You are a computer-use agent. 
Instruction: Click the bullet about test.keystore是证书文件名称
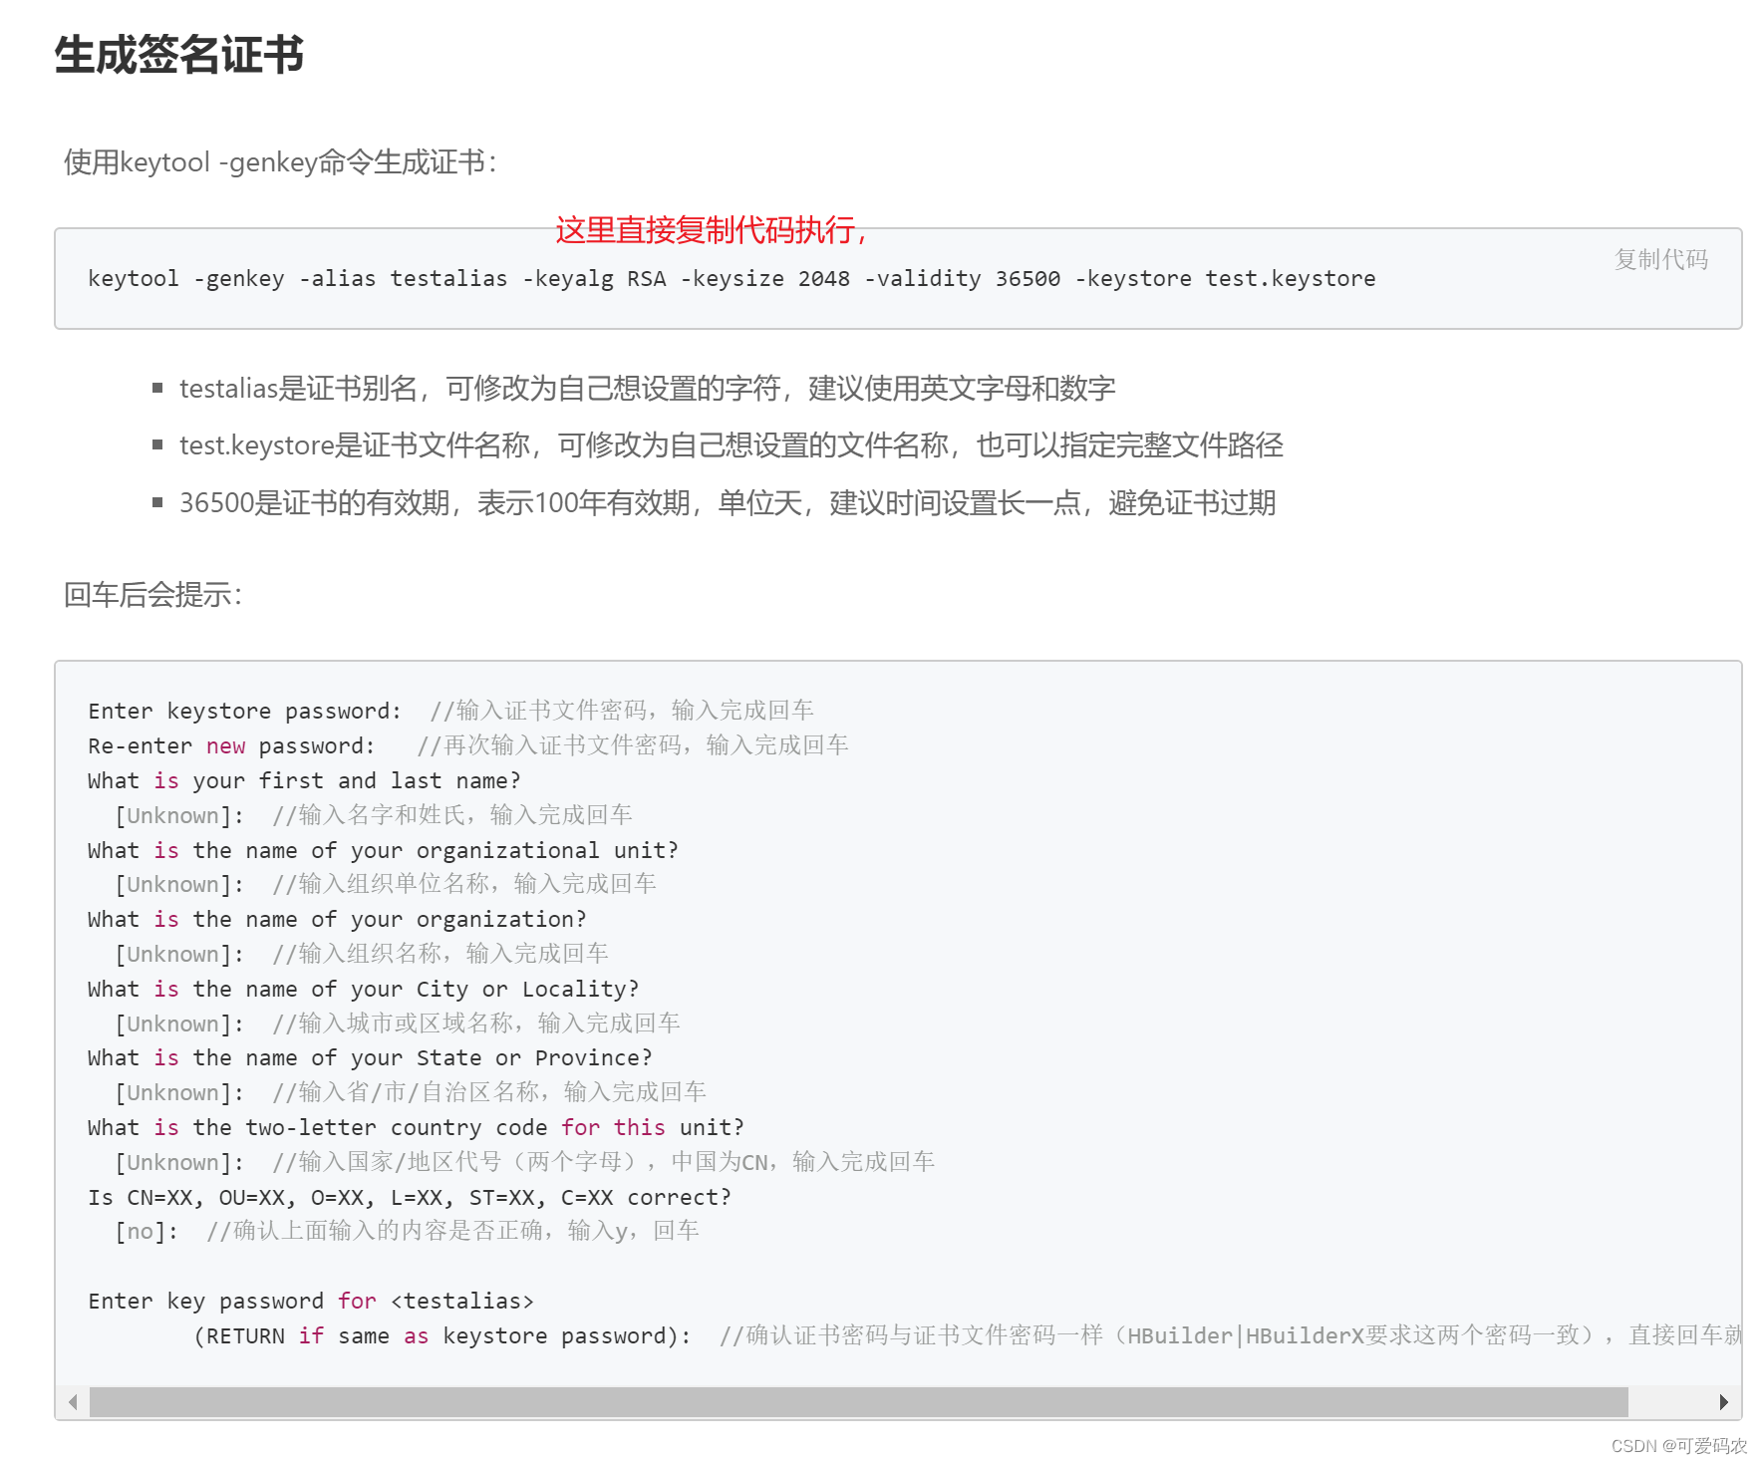click(x=731, y=445)
